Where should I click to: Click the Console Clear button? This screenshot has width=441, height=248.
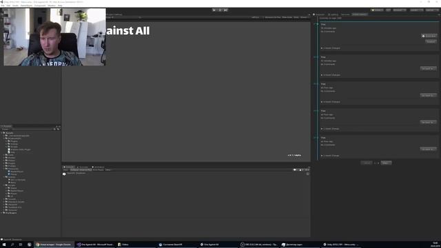65,170
